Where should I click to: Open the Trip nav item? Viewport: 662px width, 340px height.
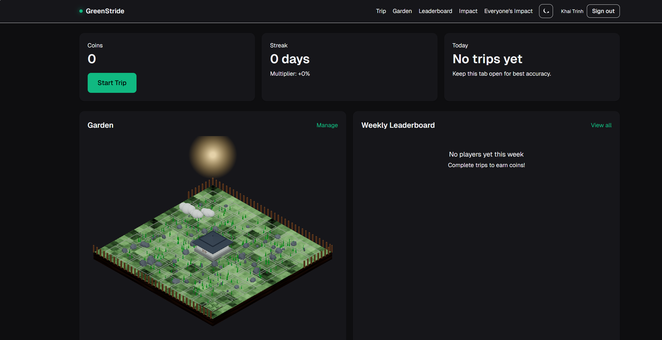click(381, 11)
